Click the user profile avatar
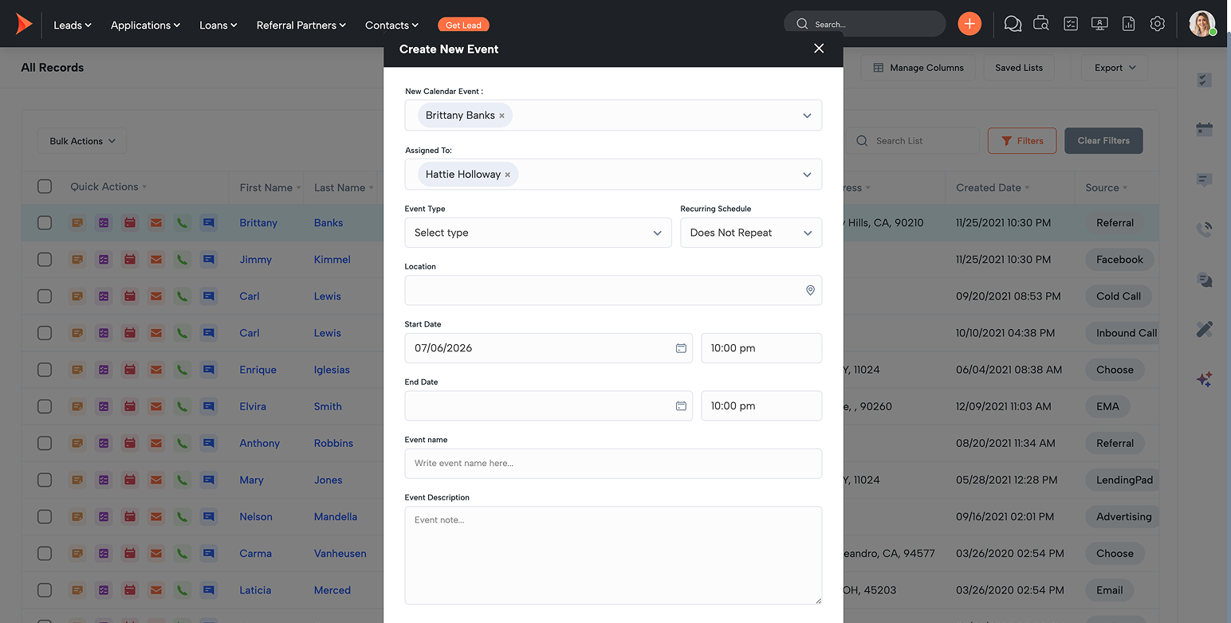This screenshot has height=623, width=1231. pyautogui.click(x=1202, y=24)
